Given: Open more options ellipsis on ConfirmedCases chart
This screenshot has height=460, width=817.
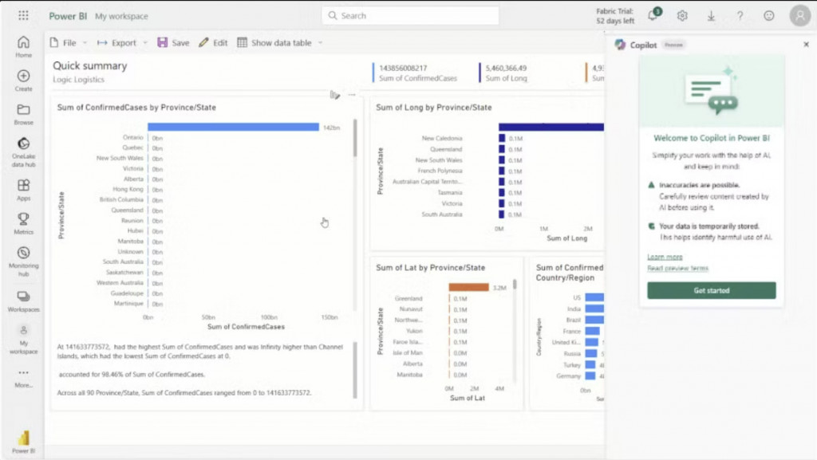Looking at the screenshot, I should tap(352, 95).
